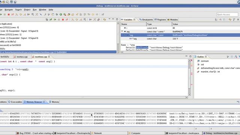Click Step Into in the Debug view toolbar
Screen dimensions: 240x135
pos(72,19)
